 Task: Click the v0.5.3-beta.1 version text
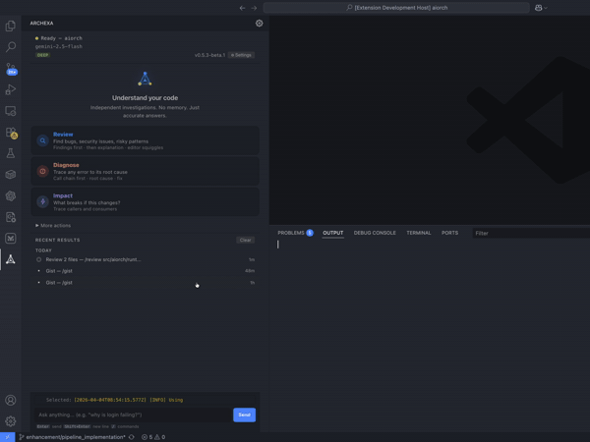coord(210,55)
